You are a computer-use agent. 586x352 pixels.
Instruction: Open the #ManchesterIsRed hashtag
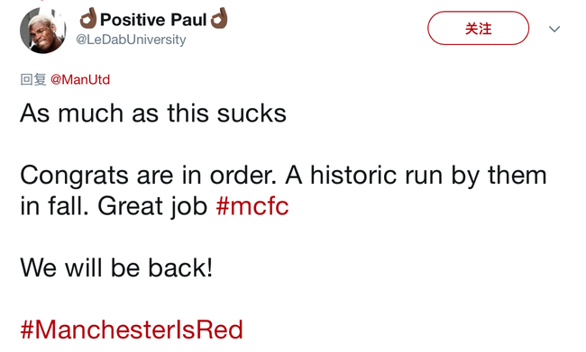[x=132, y=329]
